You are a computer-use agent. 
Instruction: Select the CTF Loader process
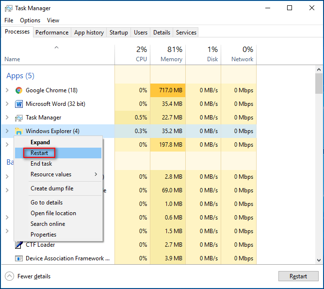[129, 245]
